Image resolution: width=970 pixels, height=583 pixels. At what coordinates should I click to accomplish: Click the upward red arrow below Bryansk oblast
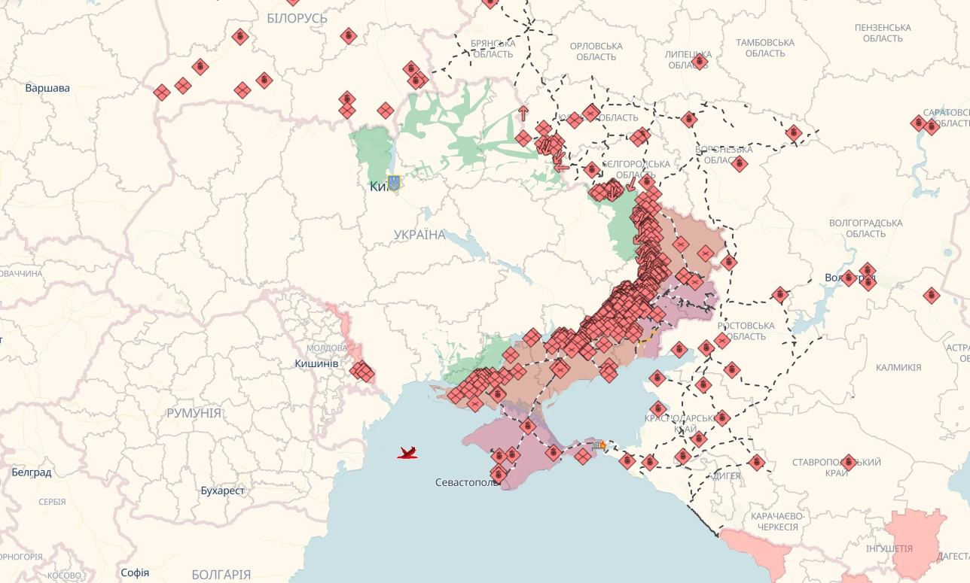[x=523, y=113]
